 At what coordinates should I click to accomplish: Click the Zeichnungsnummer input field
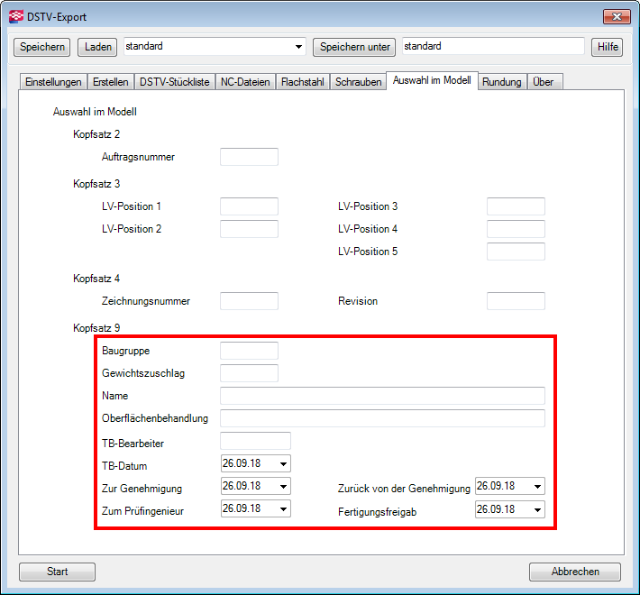(249, 301)
